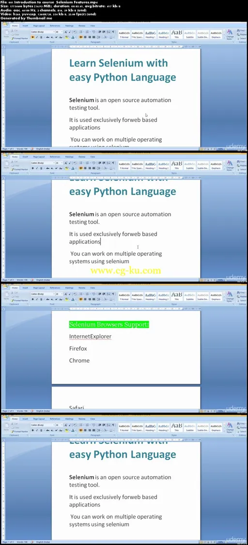Open Borders dropdown in the font-size-48 frame
The height and width of the screenshot is (545, 248).
113,37
